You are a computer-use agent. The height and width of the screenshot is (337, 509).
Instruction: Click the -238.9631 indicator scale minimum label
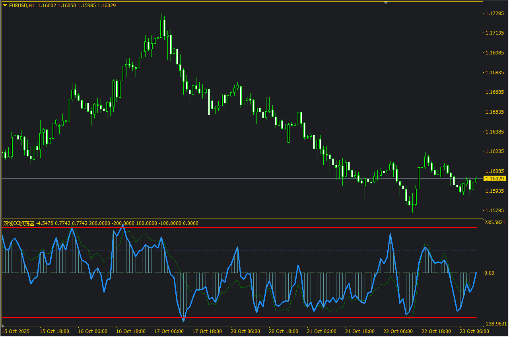tap(495, 323)
